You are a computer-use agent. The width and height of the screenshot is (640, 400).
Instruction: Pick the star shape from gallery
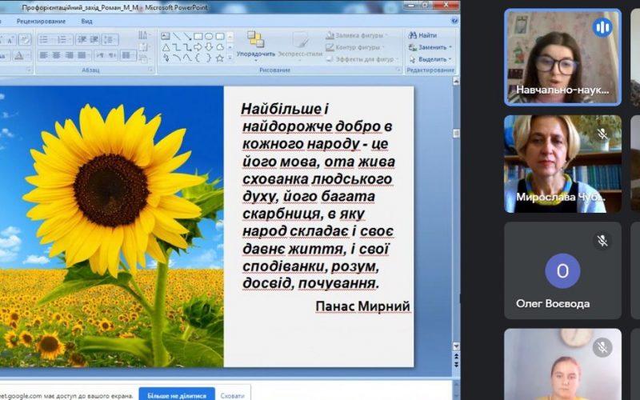click(x=219, y=58)
